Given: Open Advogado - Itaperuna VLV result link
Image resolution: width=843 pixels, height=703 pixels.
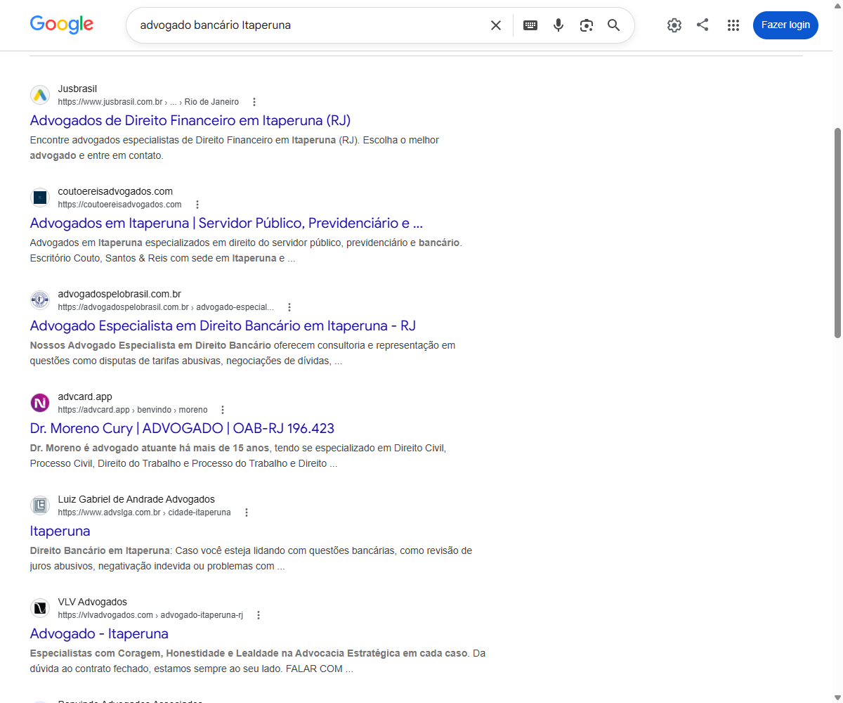Looking at the screenshot, I should pos(99,633).
